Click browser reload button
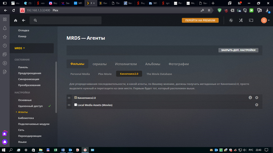Viewport: 273px width, 153px height. tap(14, 10)
